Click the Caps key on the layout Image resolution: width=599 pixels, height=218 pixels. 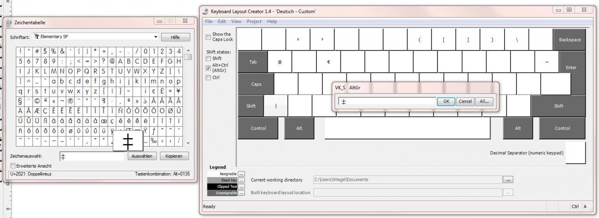point(256,84)
